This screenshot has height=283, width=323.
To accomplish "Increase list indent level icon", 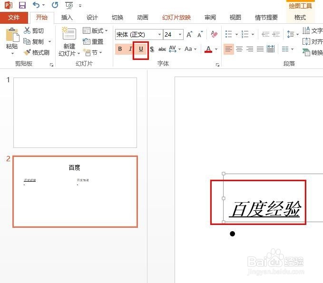I will coord(276,34).
